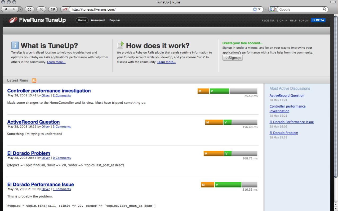Open Oliver's profile on the 21:05 run
The image size is (338, 211).
click(x=46, y=189)
